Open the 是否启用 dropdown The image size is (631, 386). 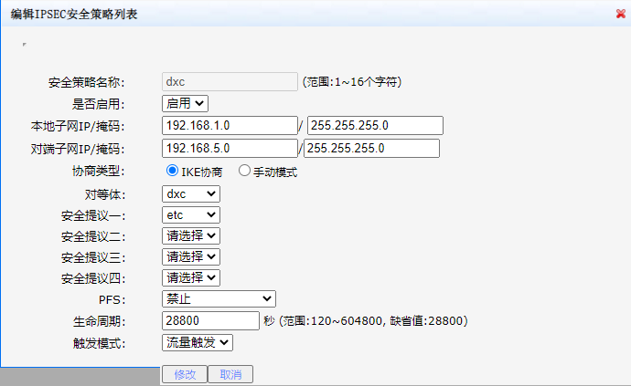[185, 104]
